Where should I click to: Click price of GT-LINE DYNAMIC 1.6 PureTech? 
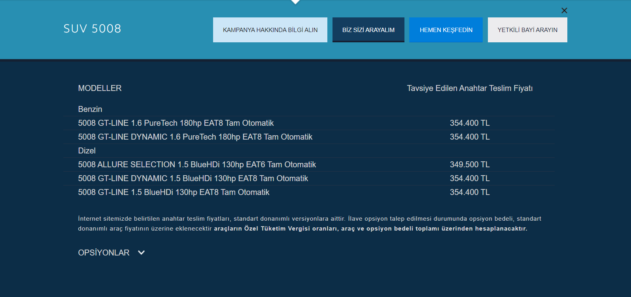tap(470, 137)
